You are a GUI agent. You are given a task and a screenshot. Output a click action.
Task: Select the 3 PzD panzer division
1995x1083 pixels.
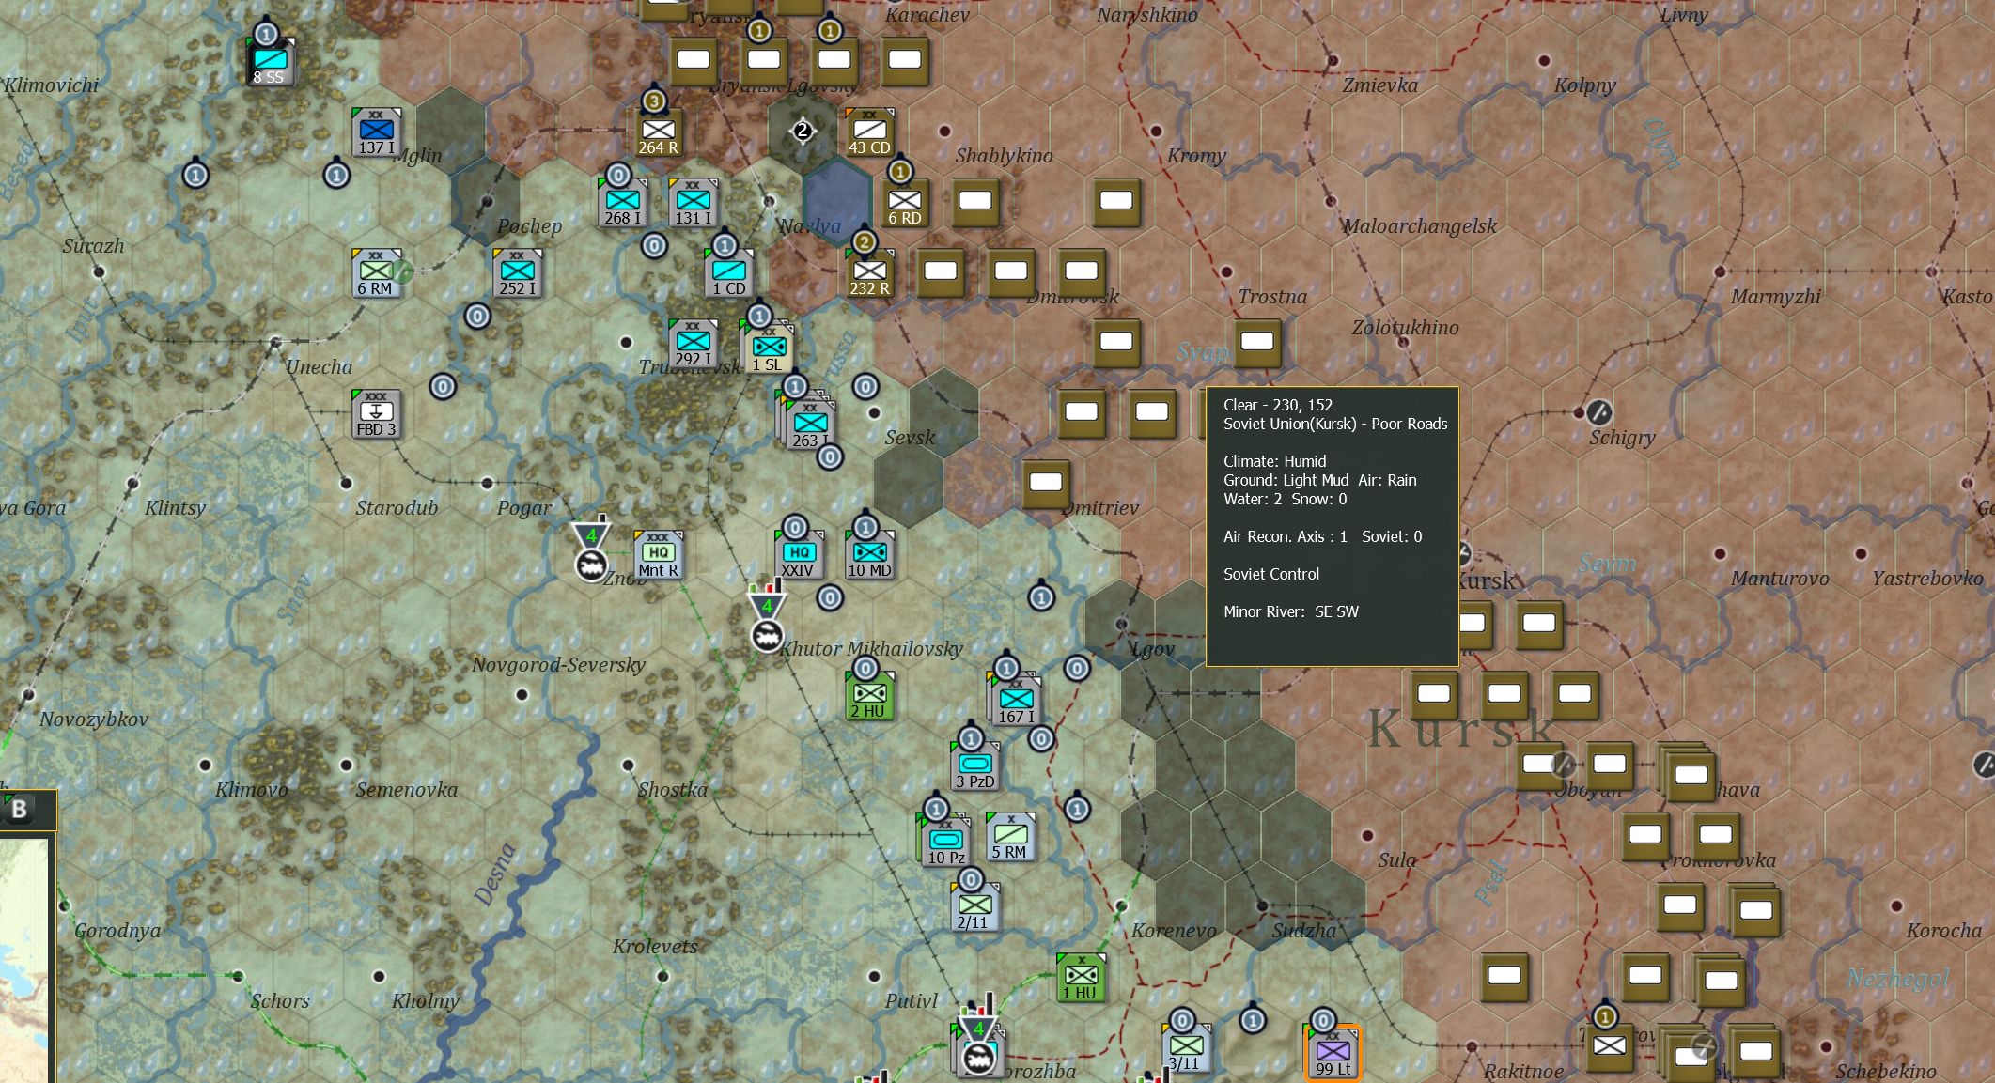(975, 766)
